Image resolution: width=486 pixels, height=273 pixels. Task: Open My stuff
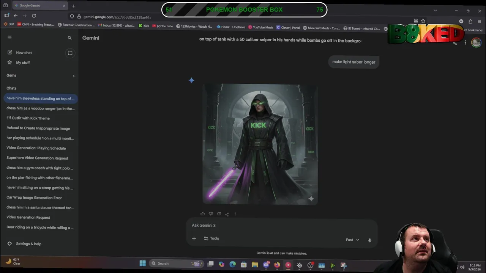pos(23,63)
